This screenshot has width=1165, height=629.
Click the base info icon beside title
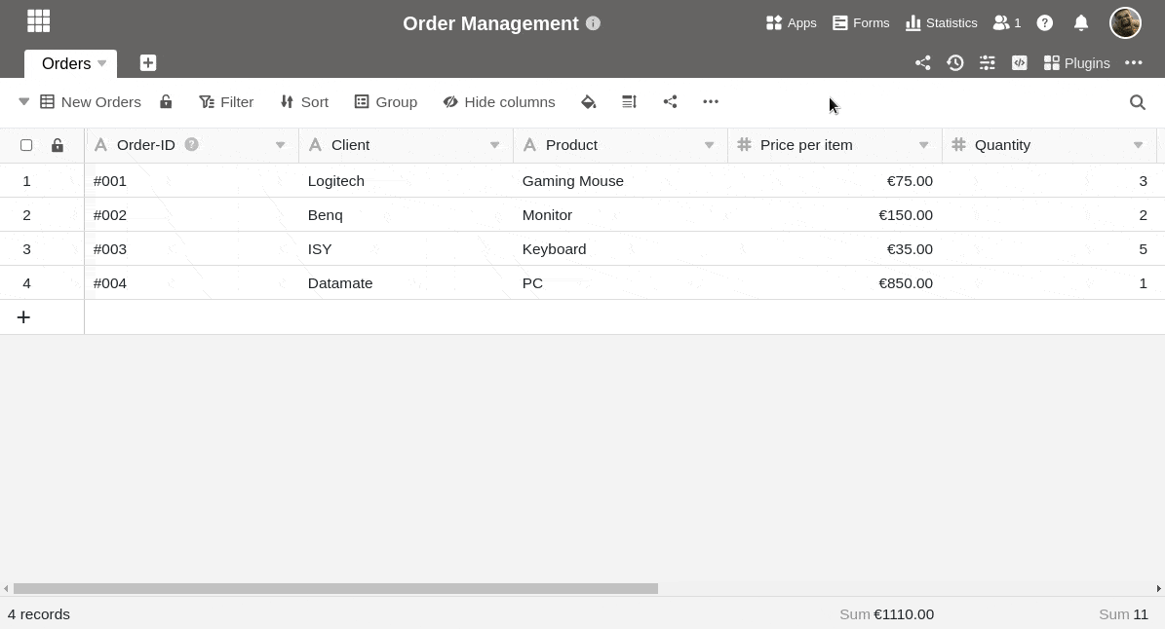point(593,23)
